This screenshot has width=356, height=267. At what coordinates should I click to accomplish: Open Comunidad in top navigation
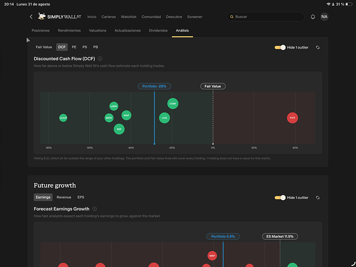pos(151,17)
